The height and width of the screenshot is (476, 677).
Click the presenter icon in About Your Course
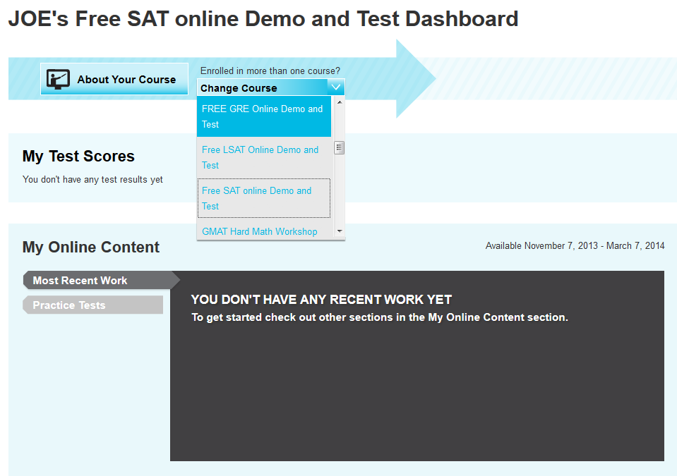click(58, 80)
